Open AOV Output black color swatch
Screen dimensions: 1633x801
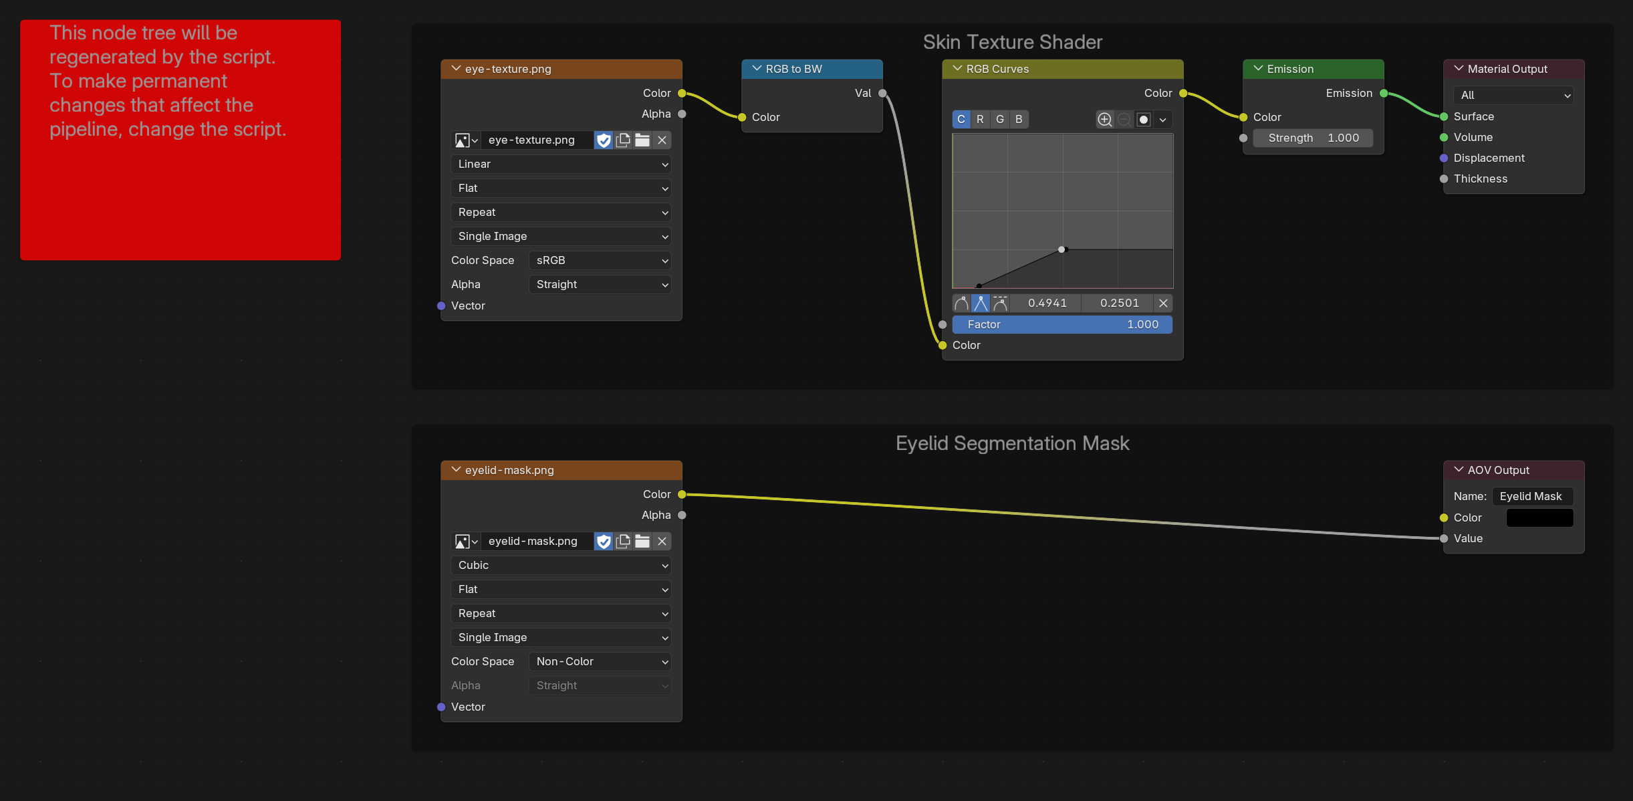[1539, 518]
